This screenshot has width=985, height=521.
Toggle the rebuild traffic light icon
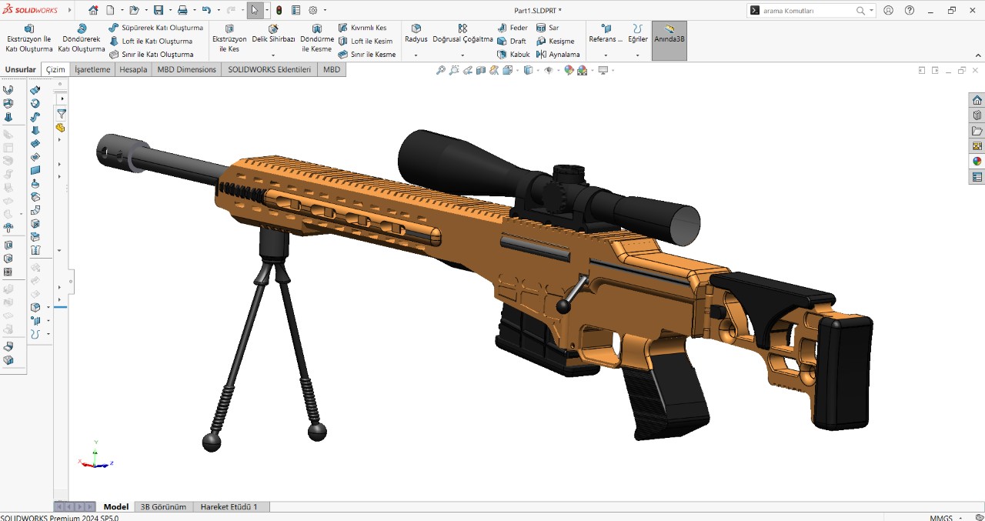click(x=279, y=11)
